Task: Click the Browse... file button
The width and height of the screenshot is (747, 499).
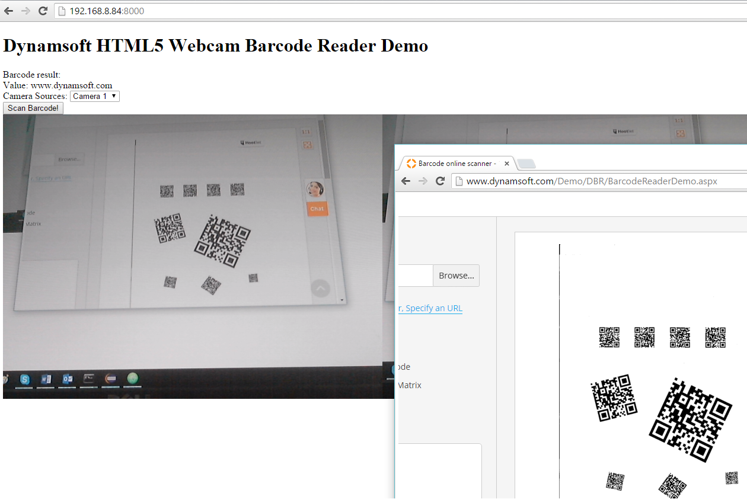Action: 456,276
